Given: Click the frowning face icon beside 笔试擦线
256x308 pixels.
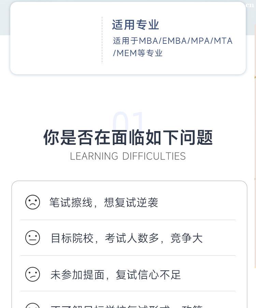Looking at the screenshot, I should (x=33, y=202).
